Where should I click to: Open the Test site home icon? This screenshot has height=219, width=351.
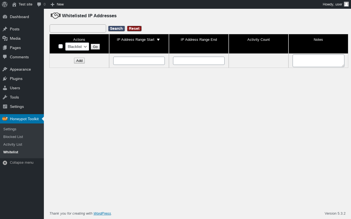[x=14, y=4]
